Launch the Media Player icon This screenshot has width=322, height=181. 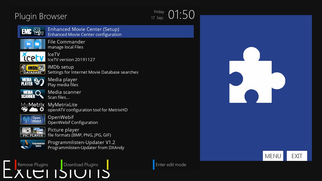(33, 82)
